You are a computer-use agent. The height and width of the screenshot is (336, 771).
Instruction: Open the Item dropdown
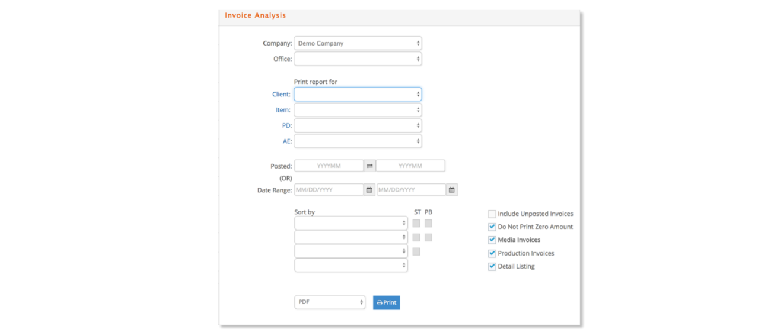tap(358, 110)
